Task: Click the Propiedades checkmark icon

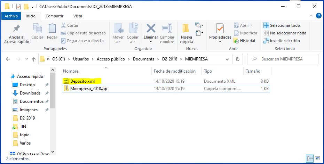Action: point(220,28)
